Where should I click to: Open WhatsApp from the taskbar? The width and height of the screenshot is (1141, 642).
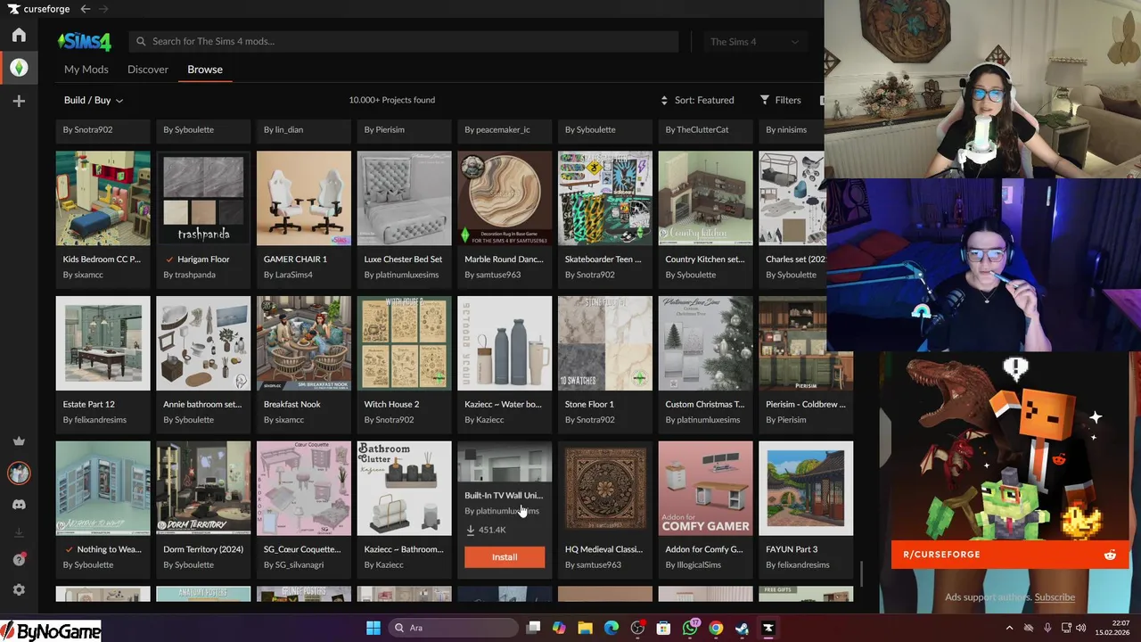[690, 628]
